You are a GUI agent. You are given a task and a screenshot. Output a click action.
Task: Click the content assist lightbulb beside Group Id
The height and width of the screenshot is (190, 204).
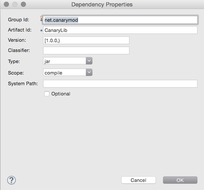41,17
